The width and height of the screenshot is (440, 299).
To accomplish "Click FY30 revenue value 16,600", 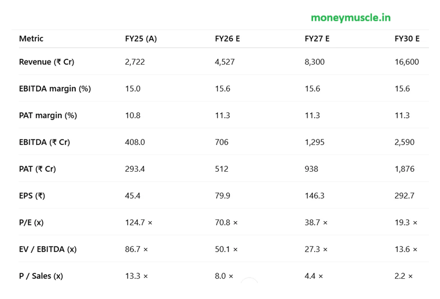I will point(407,62).
